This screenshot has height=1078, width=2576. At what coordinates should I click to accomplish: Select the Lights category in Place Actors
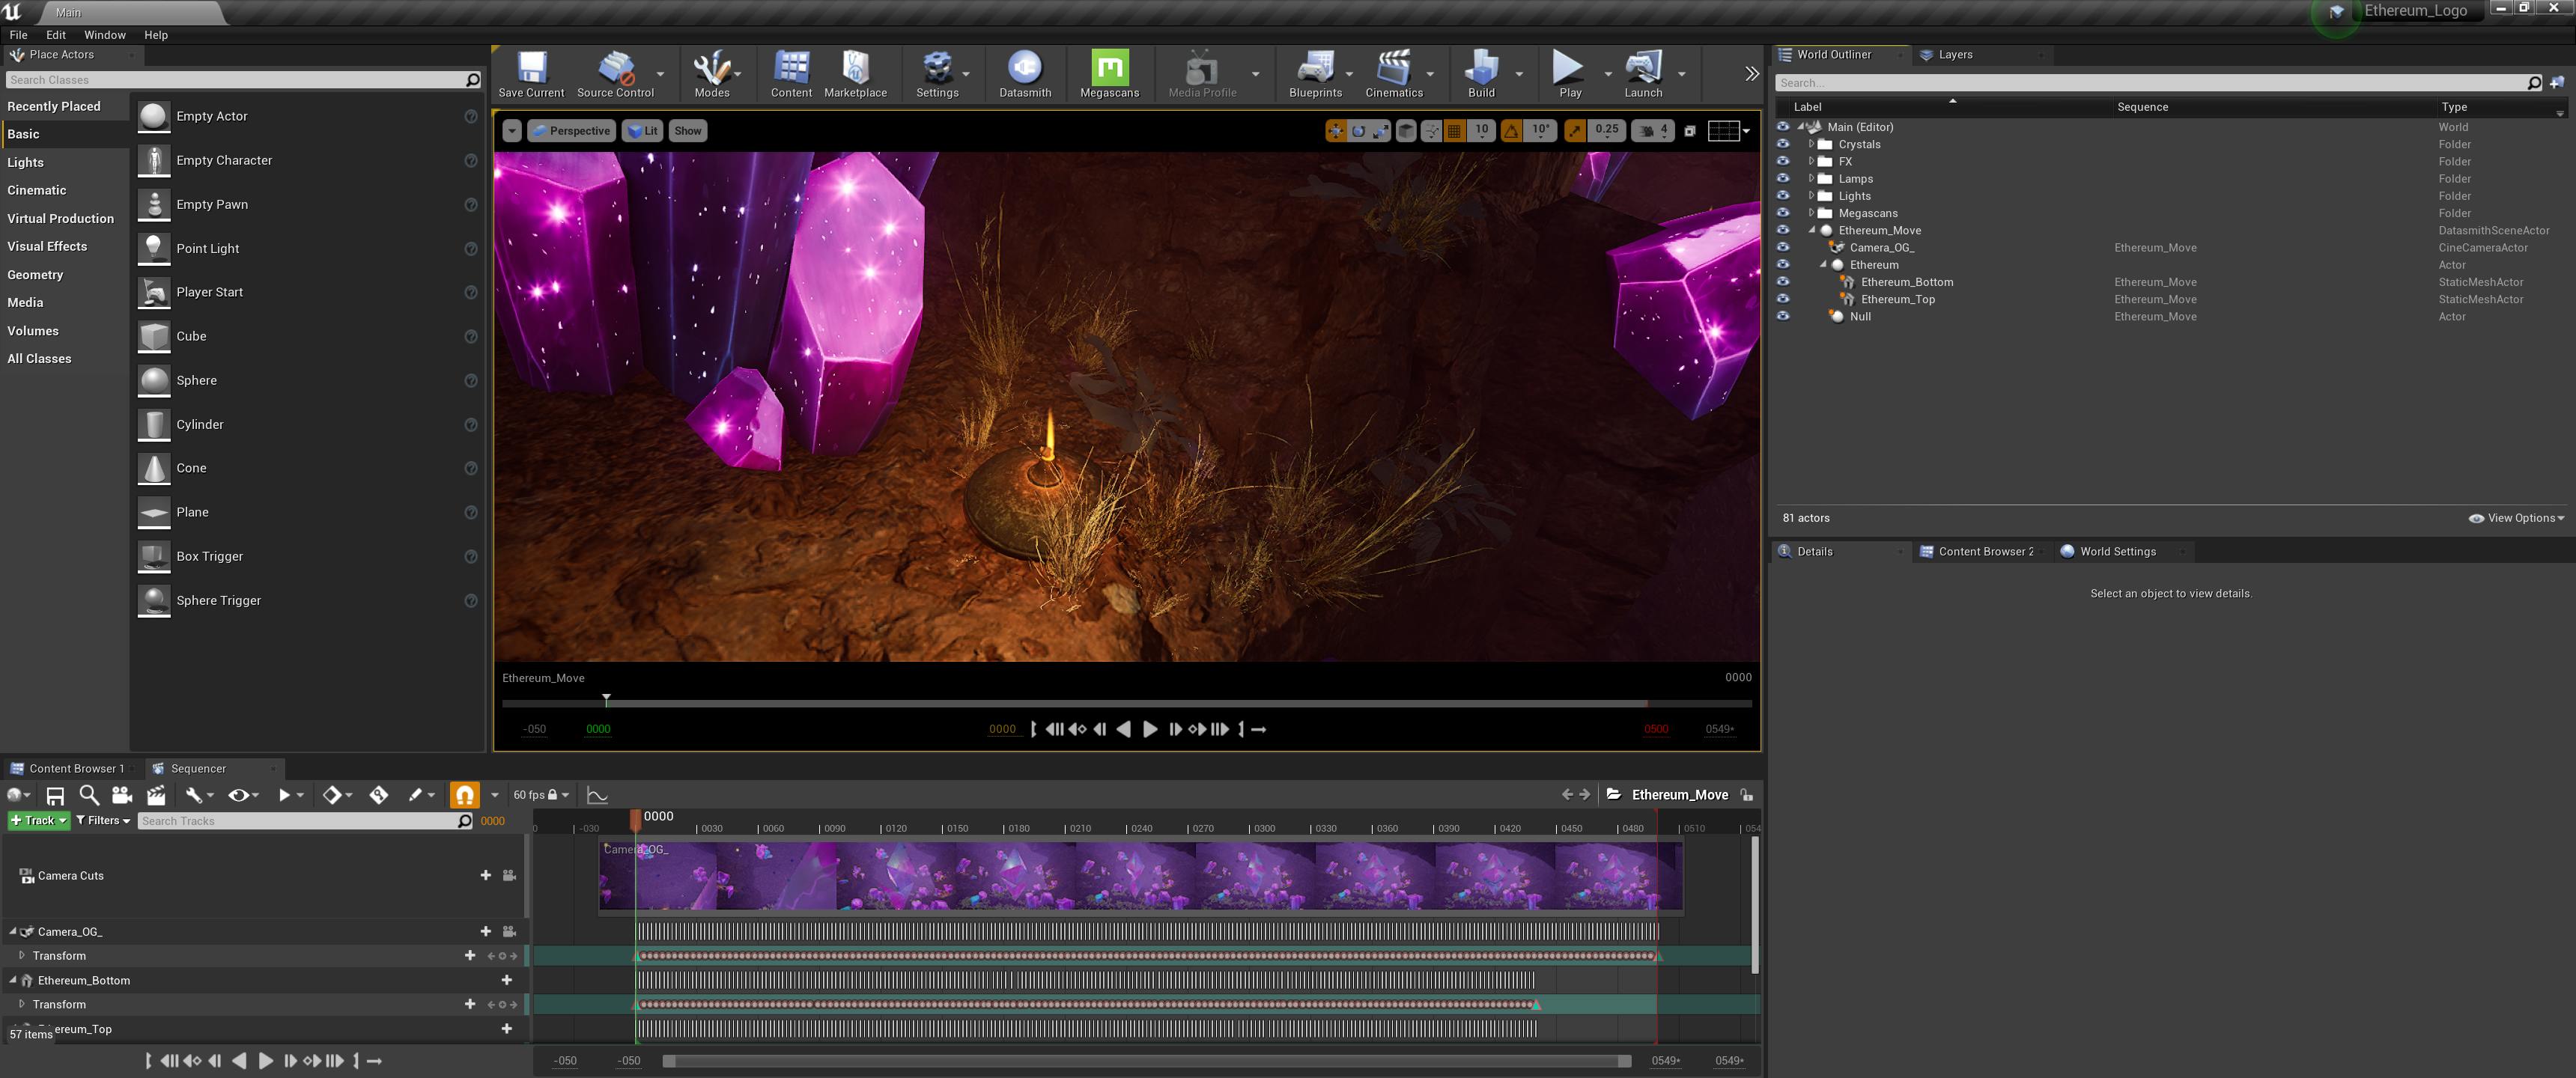coord(26,162)
